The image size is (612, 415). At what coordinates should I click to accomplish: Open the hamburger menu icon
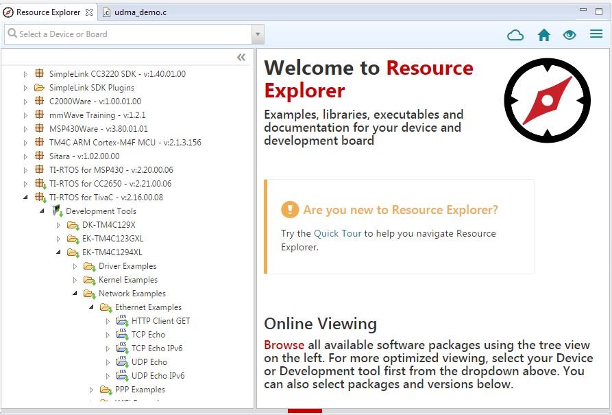pos(596,34)
